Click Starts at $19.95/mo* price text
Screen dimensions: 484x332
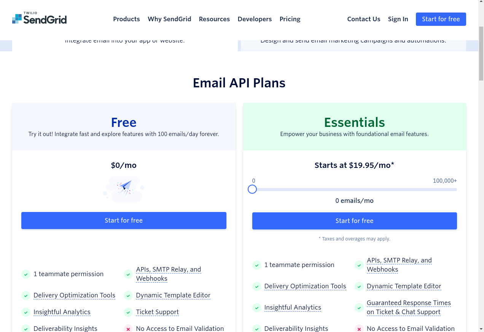(354, 165)
